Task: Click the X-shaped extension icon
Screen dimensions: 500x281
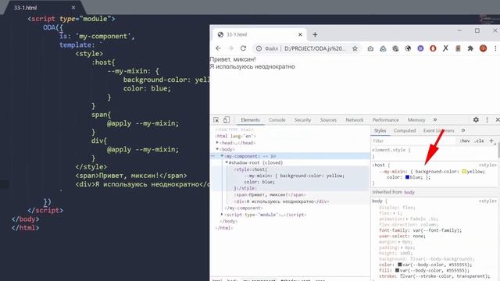Action: pyautogui.click(x=445, y=48)
